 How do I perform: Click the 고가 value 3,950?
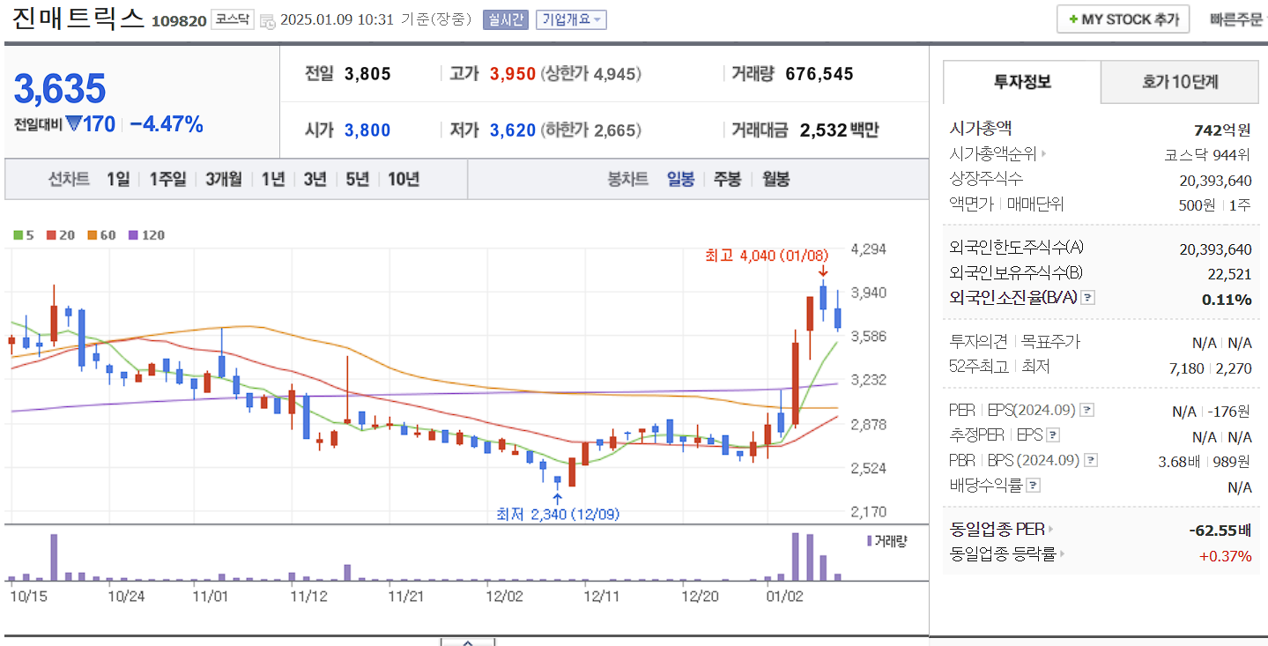point(513,74)
